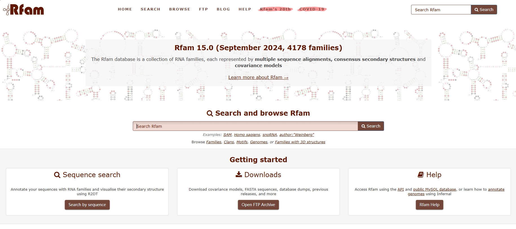
Task: Open the API link in Help card
Action: click(x=401, y=190)
